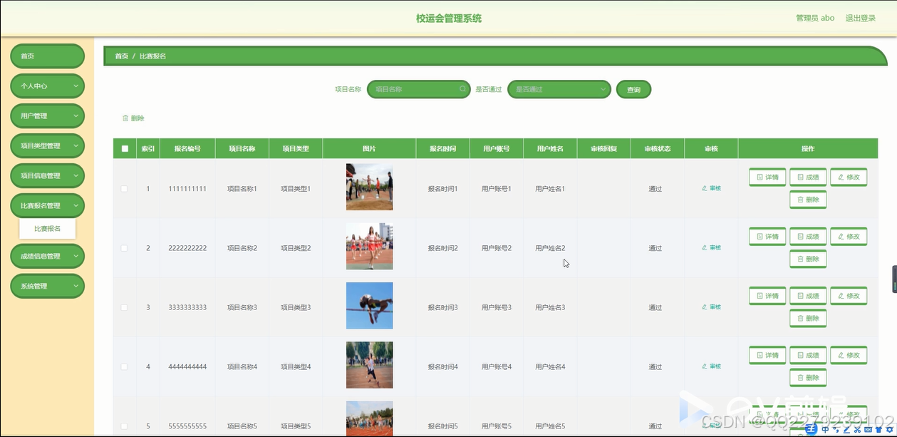
Task: Open the thumbnail image for 项目名称2
Action: (x=369, y=247)
